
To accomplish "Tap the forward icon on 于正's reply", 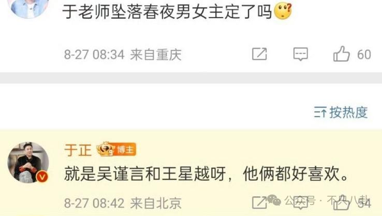I will (x=259, y=203).
